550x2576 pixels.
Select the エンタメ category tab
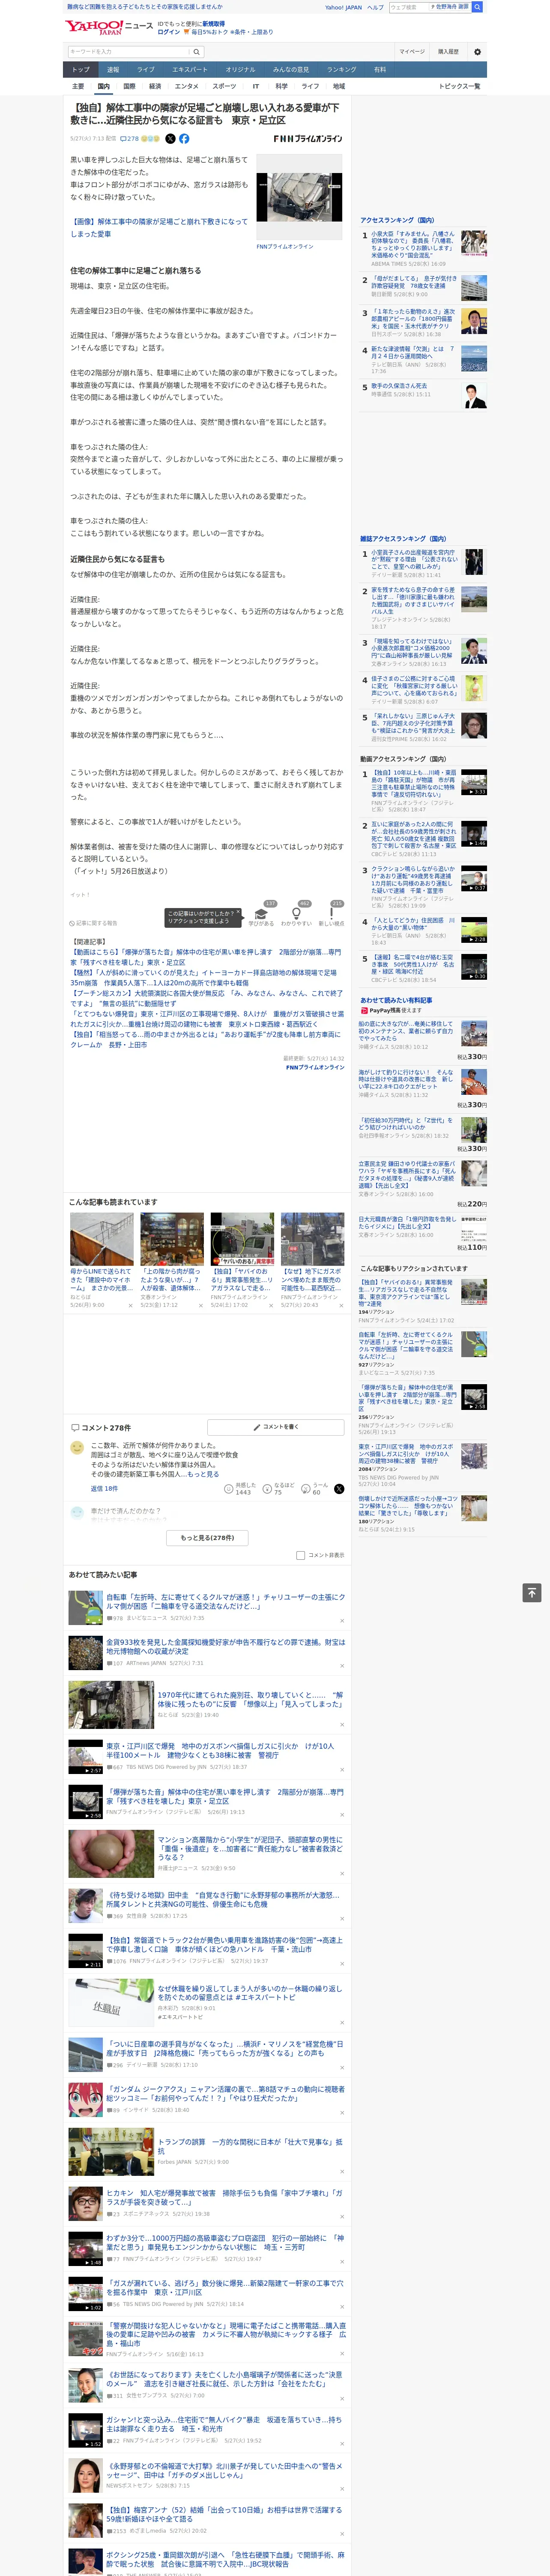(187, 87)
